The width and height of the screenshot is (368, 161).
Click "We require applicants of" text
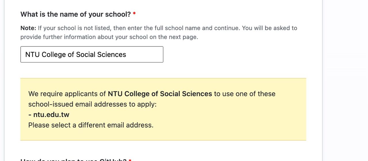point(67,94)
